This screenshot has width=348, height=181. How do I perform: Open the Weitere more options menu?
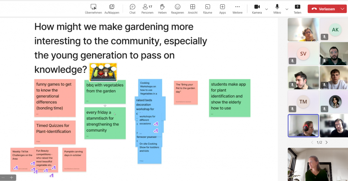pos(237,7)
